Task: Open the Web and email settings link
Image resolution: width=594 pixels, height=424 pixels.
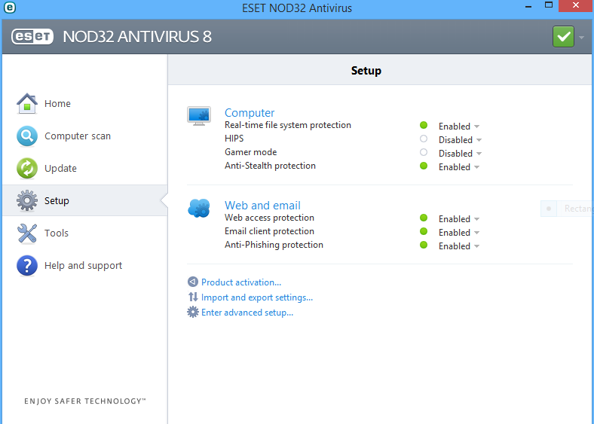Action: [x=262, y=205]
